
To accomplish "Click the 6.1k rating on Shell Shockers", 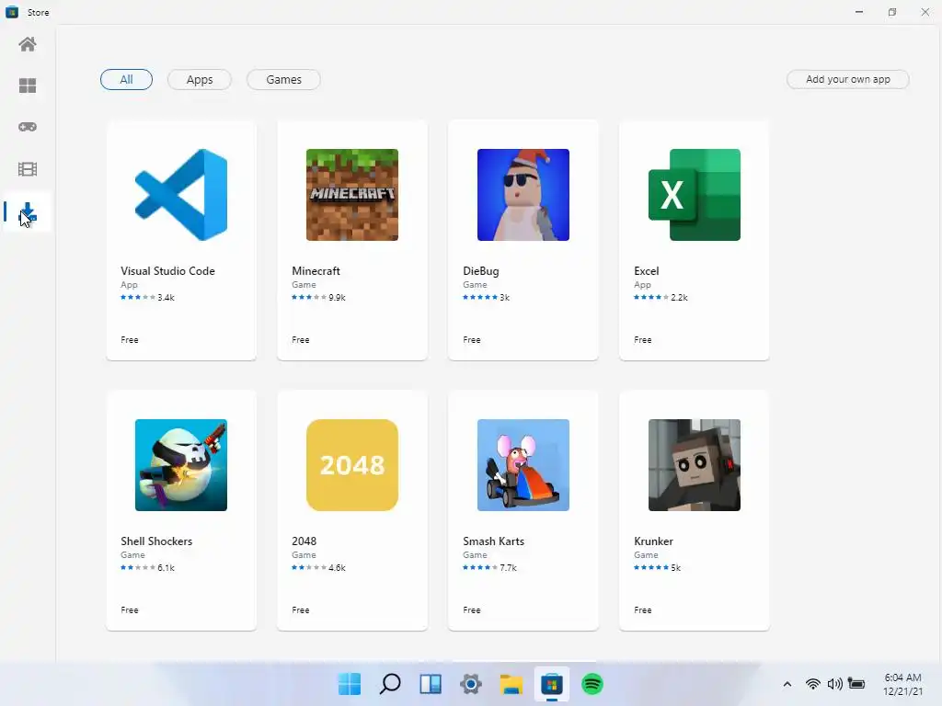I will 166,567.
